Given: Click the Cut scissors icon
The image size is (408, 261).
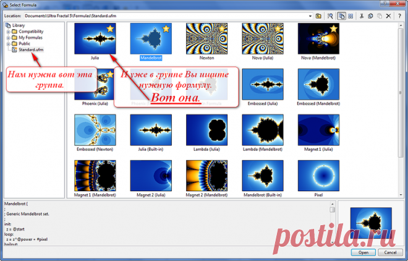Looking at the screenshot, I should (361, 15).
